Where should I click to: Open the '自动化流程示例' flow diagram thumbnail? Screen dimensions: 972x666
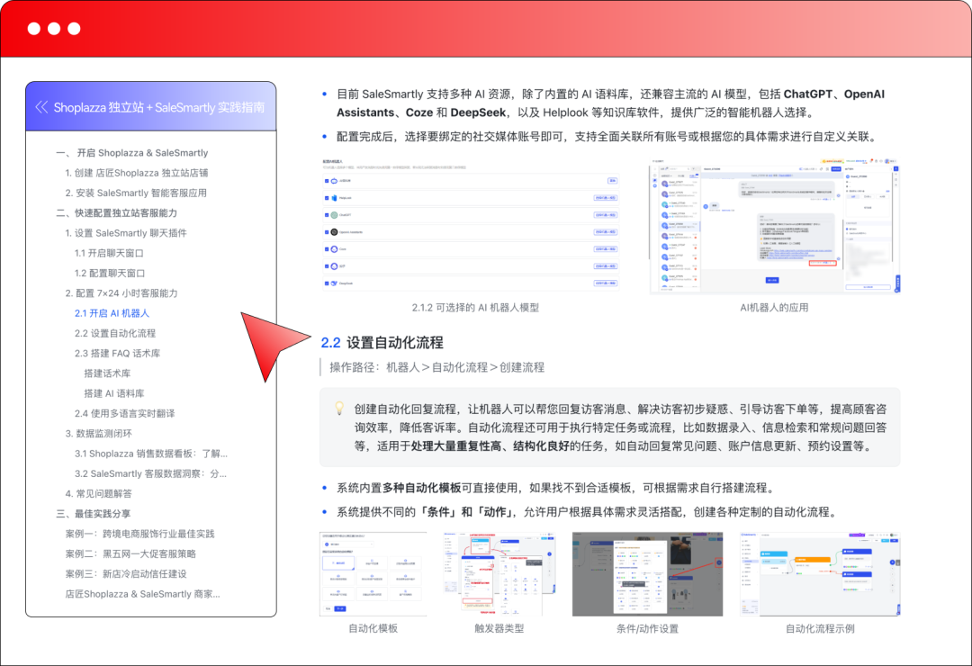pos(820,573)
